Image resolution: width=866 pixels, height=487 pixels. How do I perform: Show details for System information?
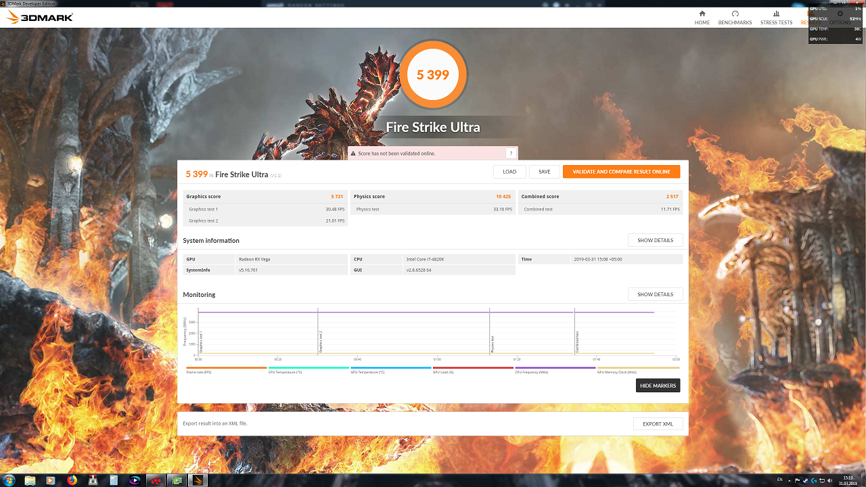[x=655, y=240]
